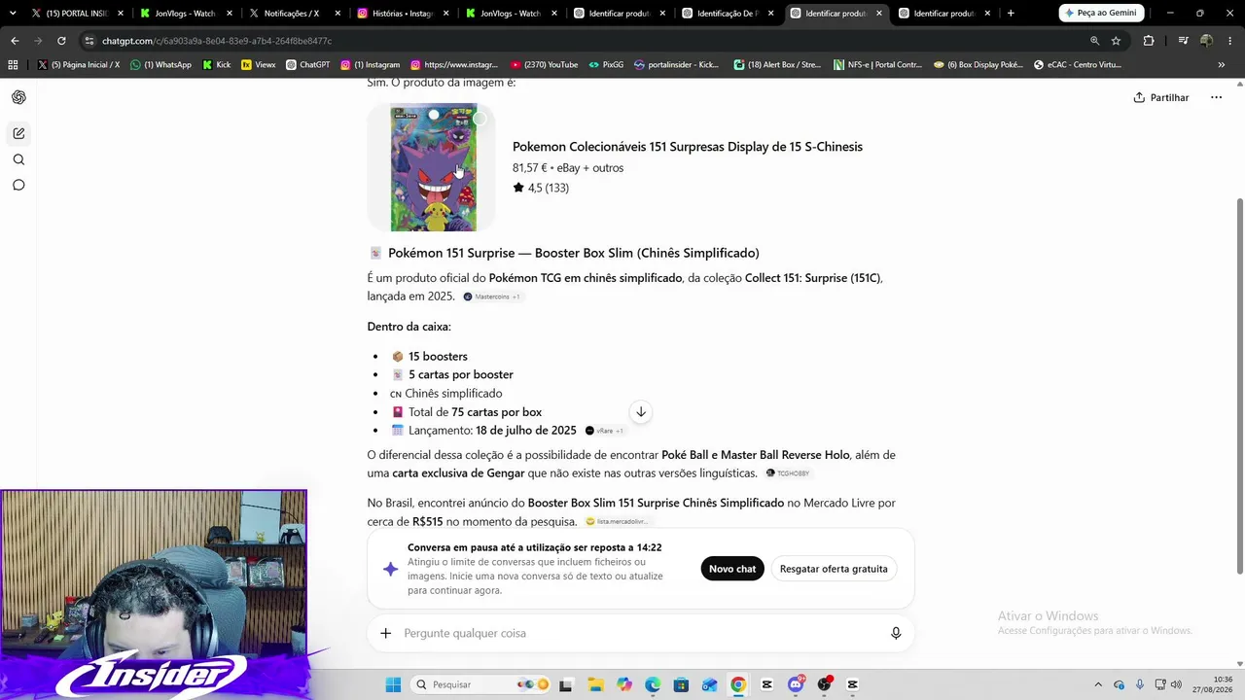Jump to bottom with the down-arrow button
The width and height of the screenshot is (1245, 700).
(x=640, y=412)
